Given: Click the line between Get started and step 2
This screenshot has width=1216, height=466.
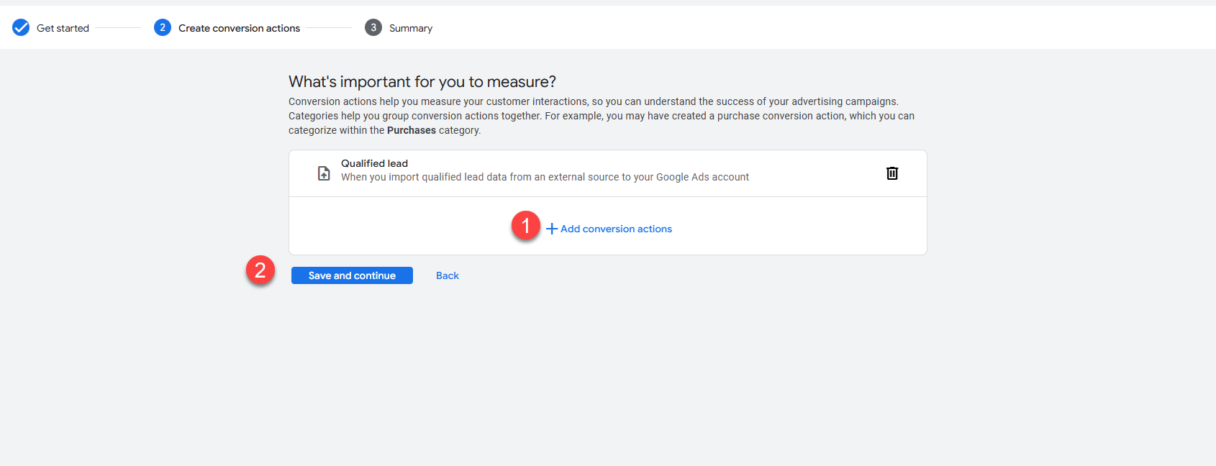Looking at the screenshot, I should [x=118, y=28].
